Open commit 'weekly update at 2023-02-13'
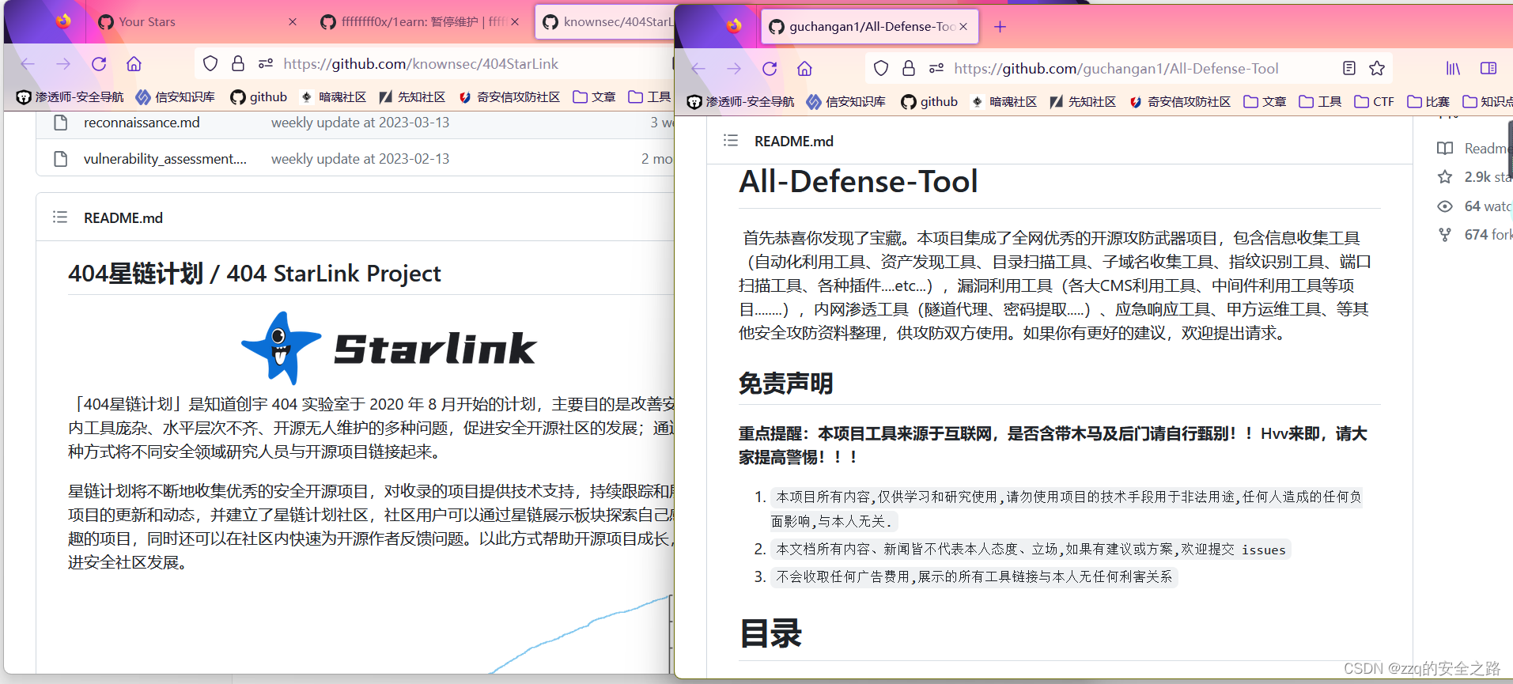The image size is (1513, 684). click(360, 159)
